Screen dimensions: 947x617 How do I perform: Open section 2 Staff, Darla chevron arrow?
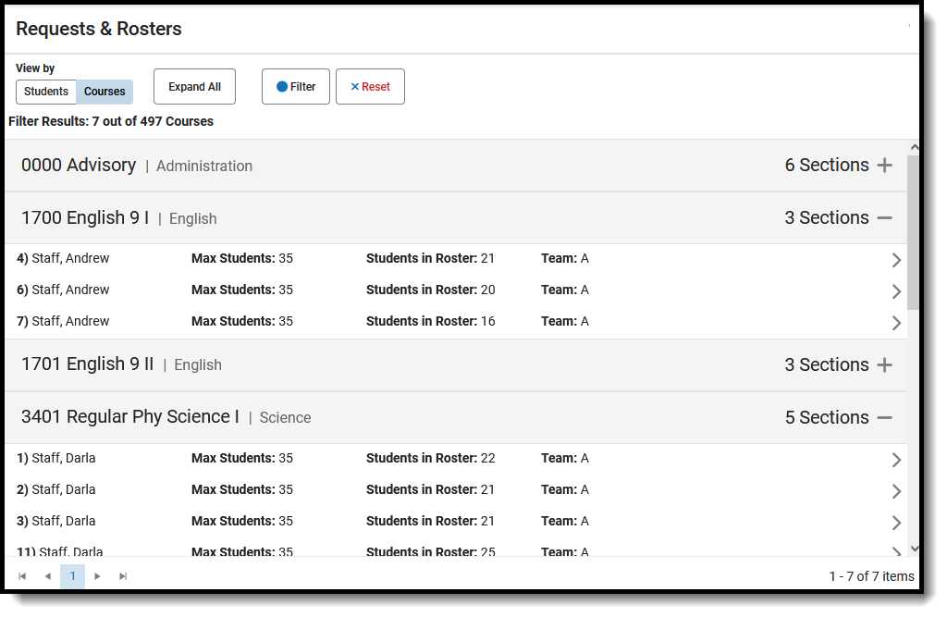point(895,491)
